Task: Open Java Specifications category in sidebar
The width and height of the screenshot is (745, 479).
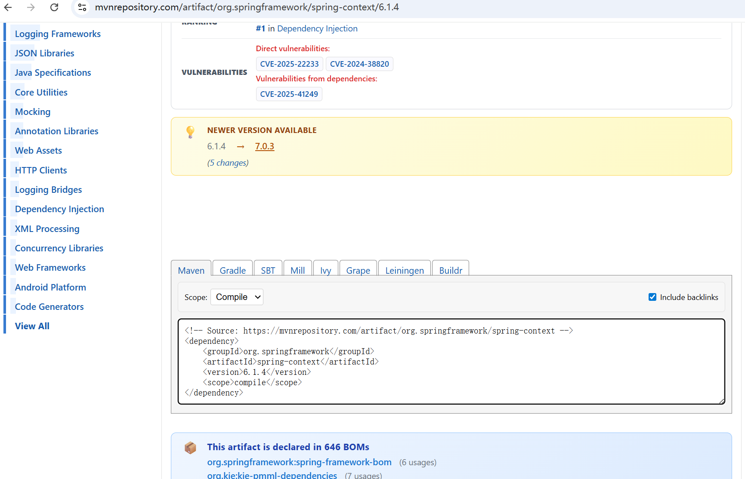Action: (x=53, y=73)
